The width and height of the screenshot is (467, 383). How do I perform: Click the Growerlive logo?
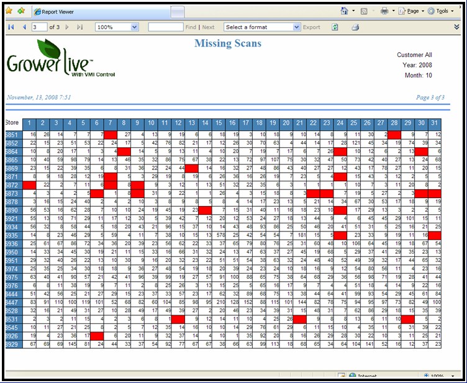pyautogui.click(x=51, y=60)
